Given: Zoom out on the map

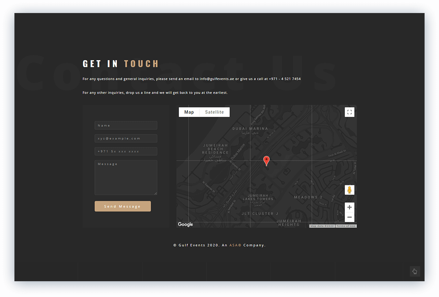Looking at the screenshot, I should (x=349, y=217).
